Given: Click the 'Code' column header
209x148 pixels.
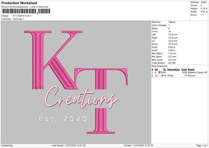Looking at the screenshot, I should coord(184,69).
